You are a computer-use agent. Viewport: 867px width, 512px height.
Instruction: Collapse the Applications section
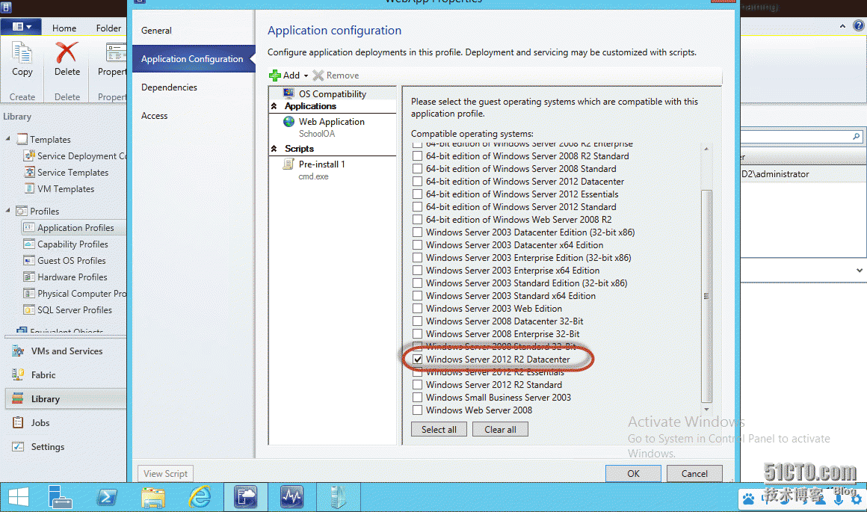coord(274,106)
